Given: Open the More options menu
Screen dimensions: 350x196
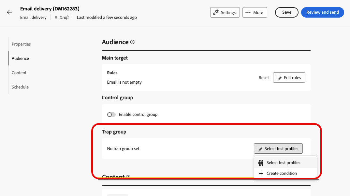Looking at the screenshot, I should tap(255, 12).
